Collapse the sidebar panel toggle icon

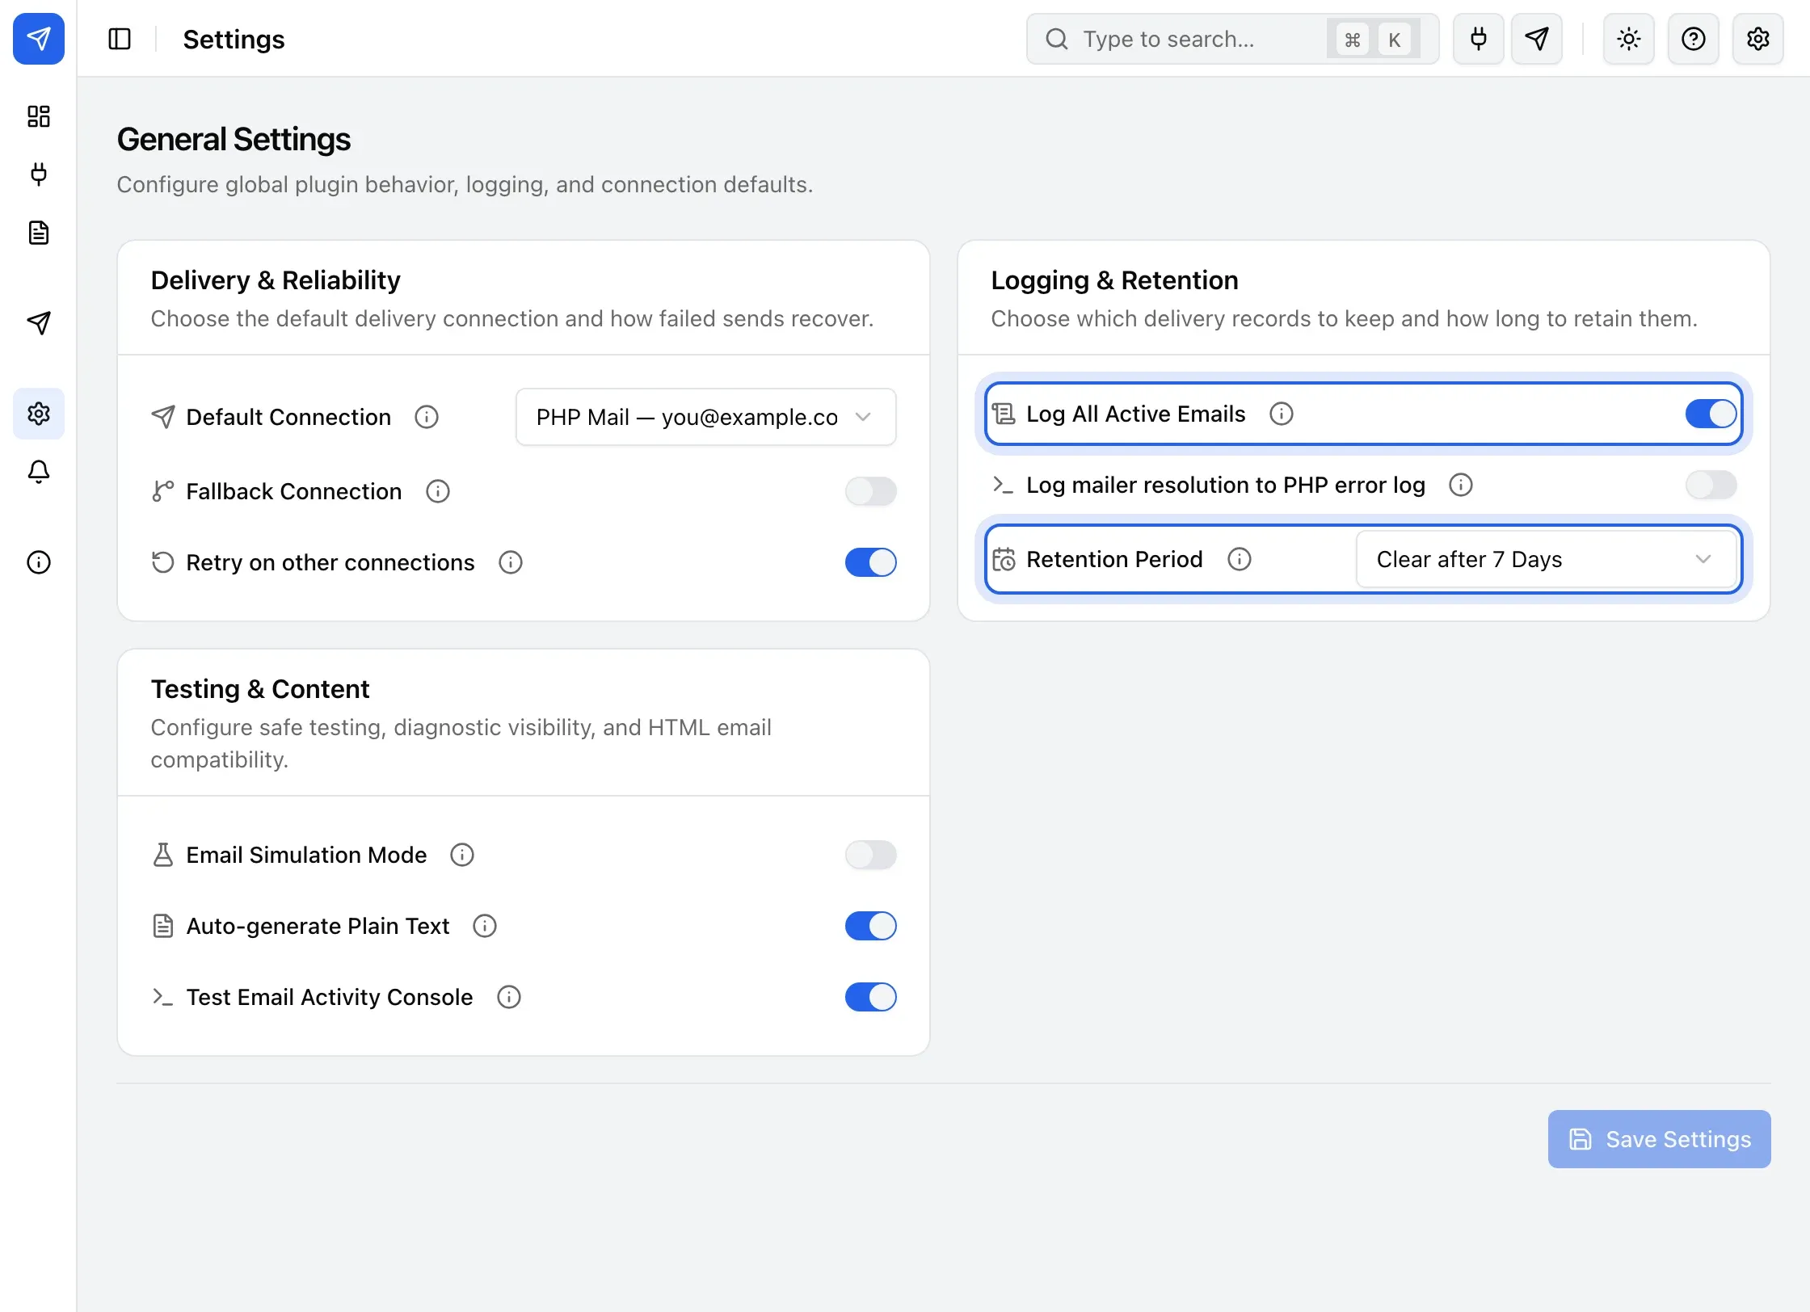pyautogui.click(x=120, y=39)
